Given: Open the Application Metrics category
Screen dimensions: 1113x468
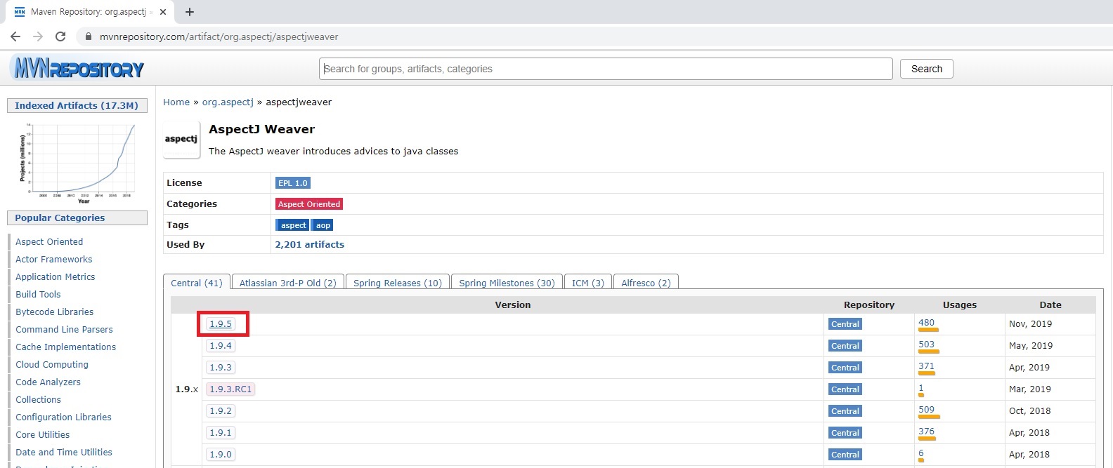Looking at the screenshot, I should tap(56, 276).
